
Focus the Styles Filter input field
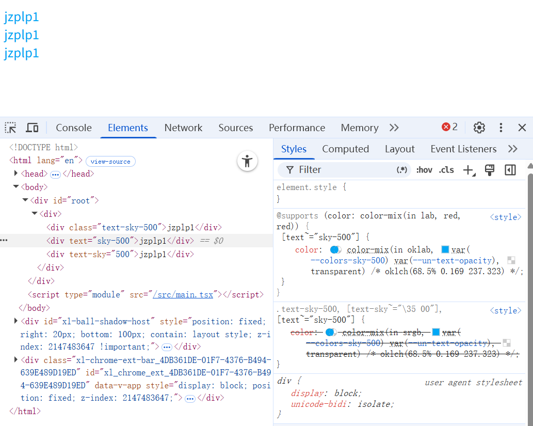344,170
